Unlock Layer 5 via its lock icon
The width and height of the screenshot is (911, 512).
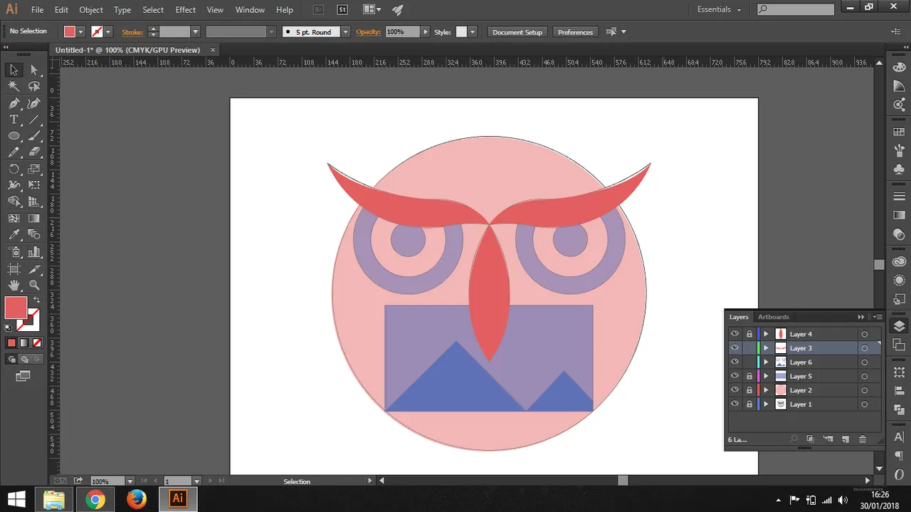pos(749,376)
